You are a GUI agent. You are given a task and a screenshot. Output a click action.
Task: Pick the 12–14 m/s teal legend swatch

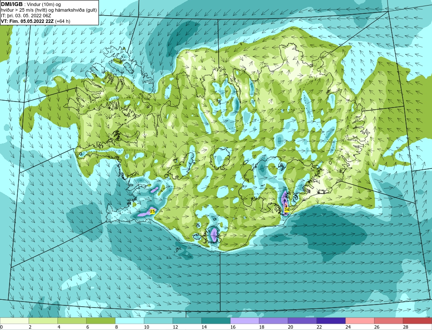[x=187, y=320]
